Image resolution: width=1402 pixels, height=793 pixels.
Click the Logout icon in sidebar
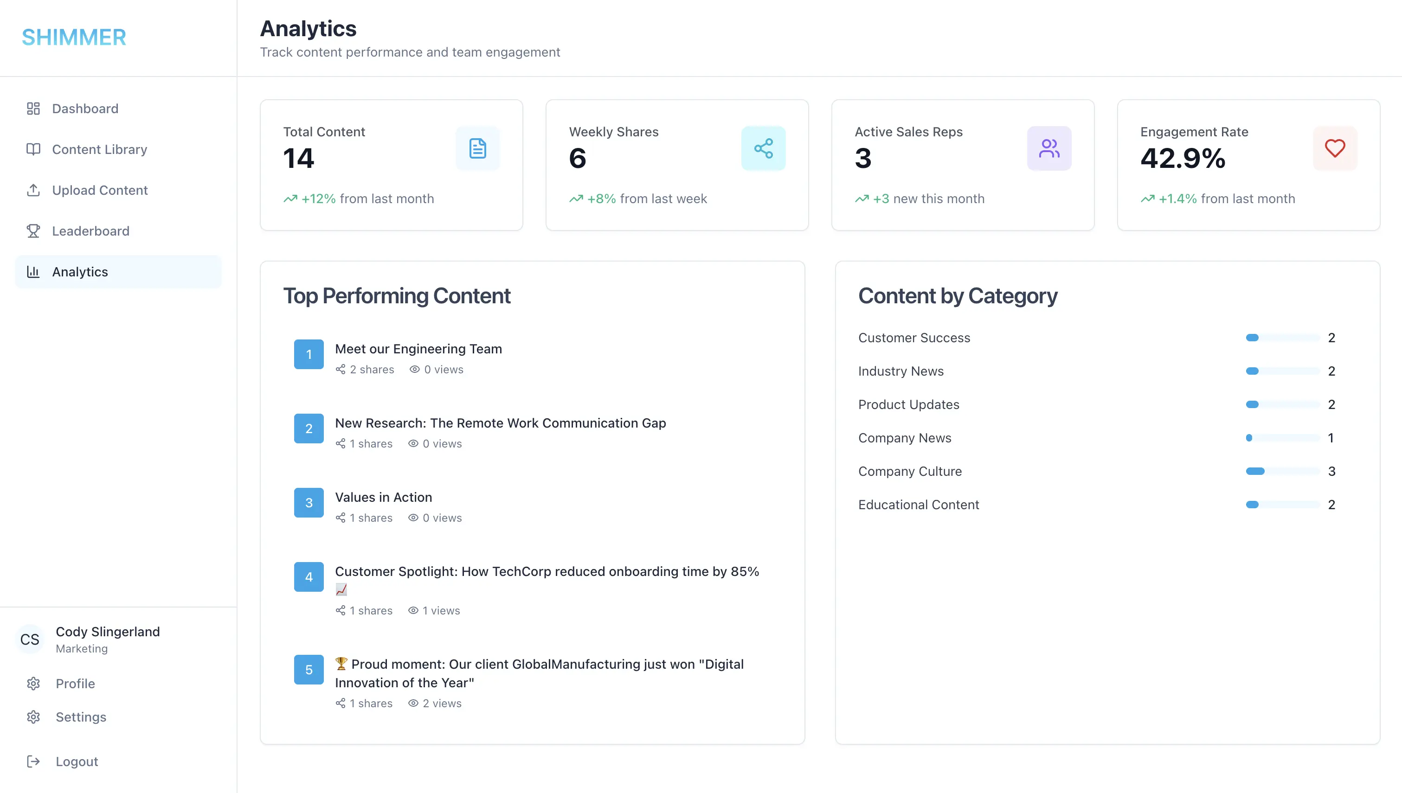pyautogui.click(x=33, y=761)
